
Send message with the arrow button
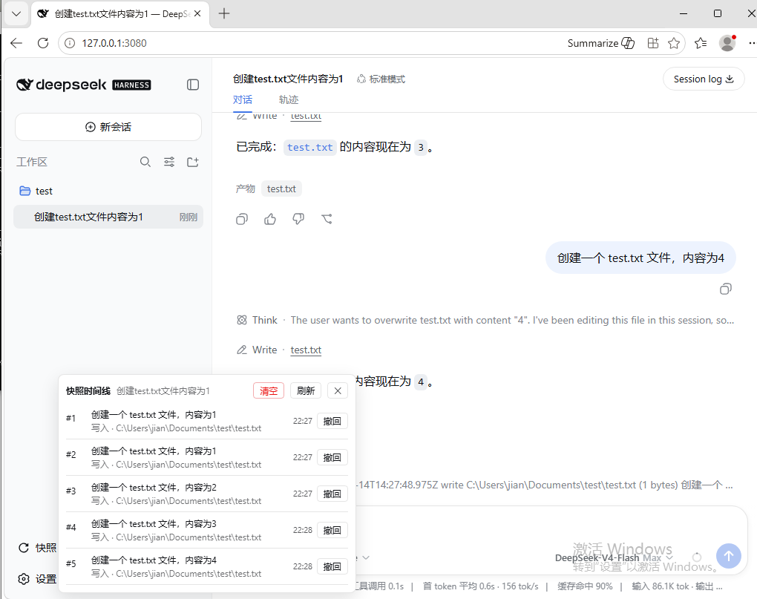(x=729, y=556)
